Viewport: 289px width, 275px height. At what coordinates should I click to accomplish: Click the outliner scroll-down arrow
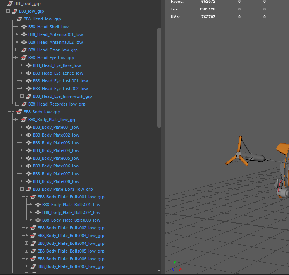pyautogui.click(x=159, y=270)
